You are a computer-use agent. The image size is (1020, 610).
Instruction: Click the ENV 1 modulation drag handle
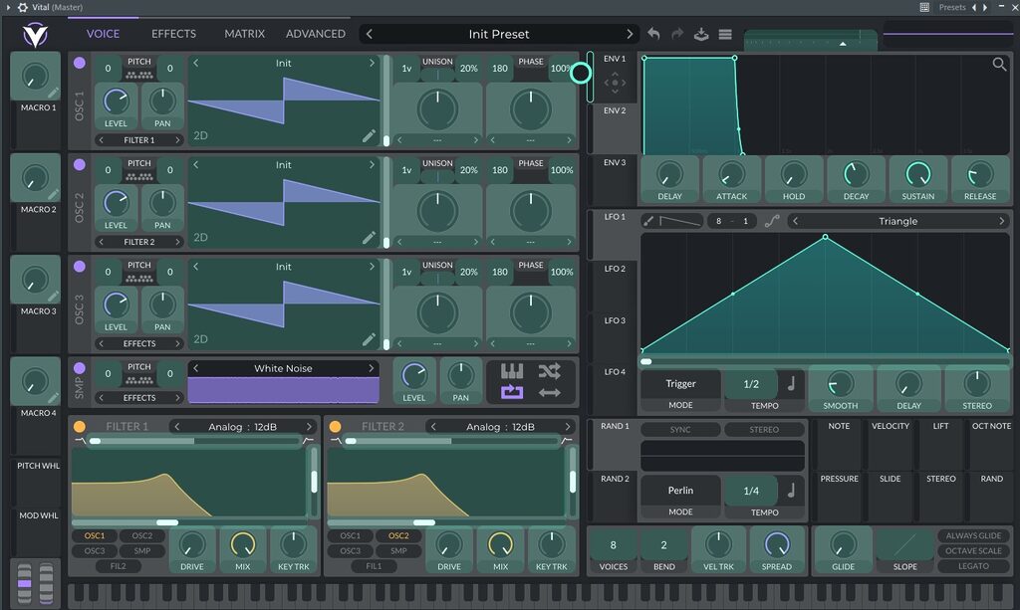tap(615, 83)
